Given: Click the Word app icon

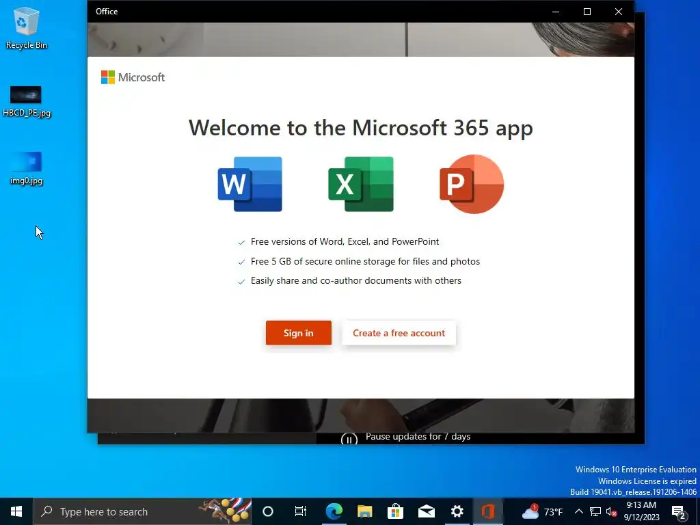Looking at the screenshot, I should coord(250,184).
